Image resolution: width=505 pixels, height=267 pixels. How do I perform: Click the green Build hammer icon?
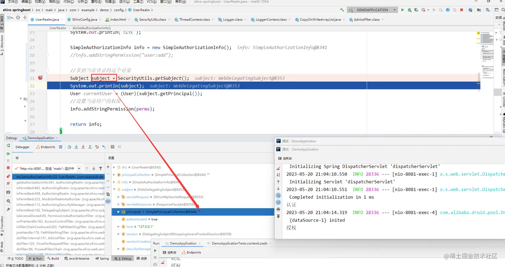click(x=342, y=10)
